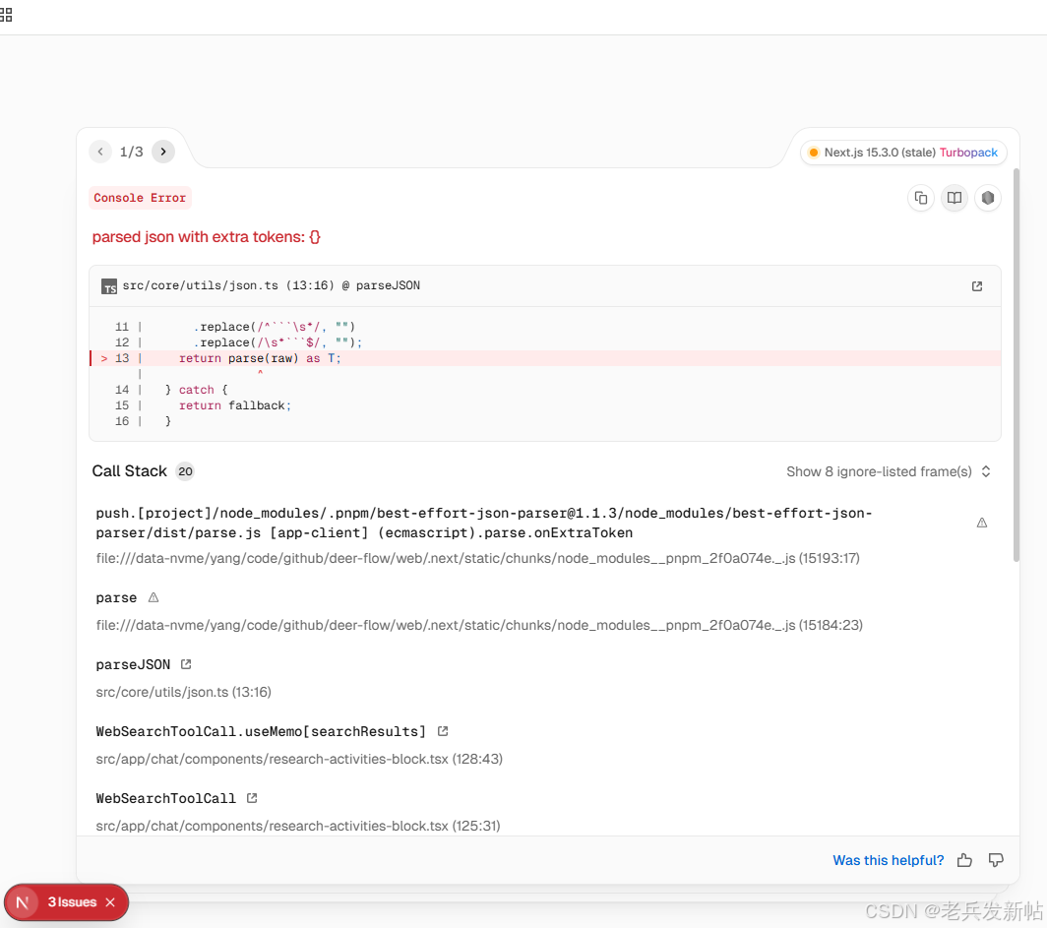The width and height of the screenshot is (1047, 928).
Task: Go to next error arrow
Action: click(x=163, y=152)
